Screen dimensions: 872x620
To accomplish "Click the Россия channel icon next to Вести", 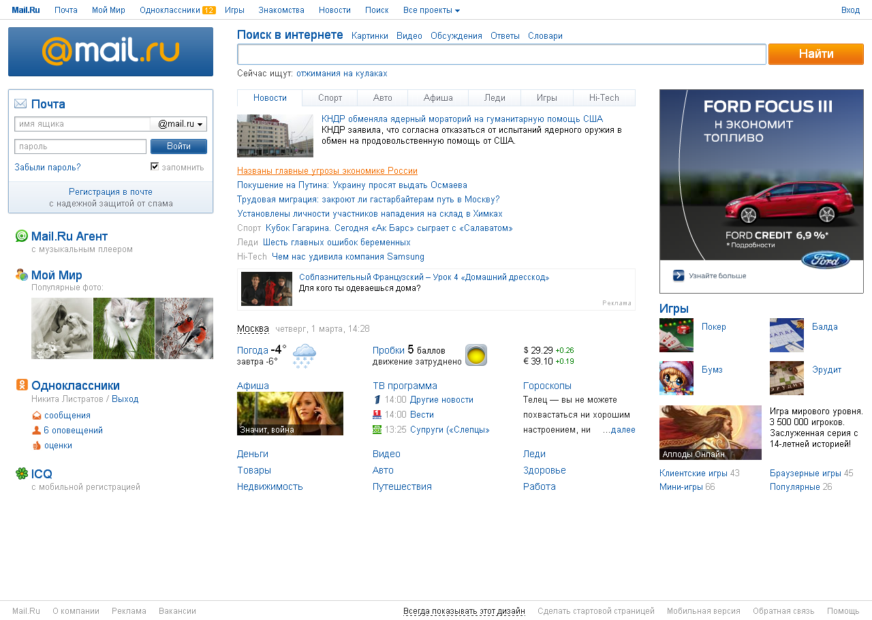I will click(377, 414).
